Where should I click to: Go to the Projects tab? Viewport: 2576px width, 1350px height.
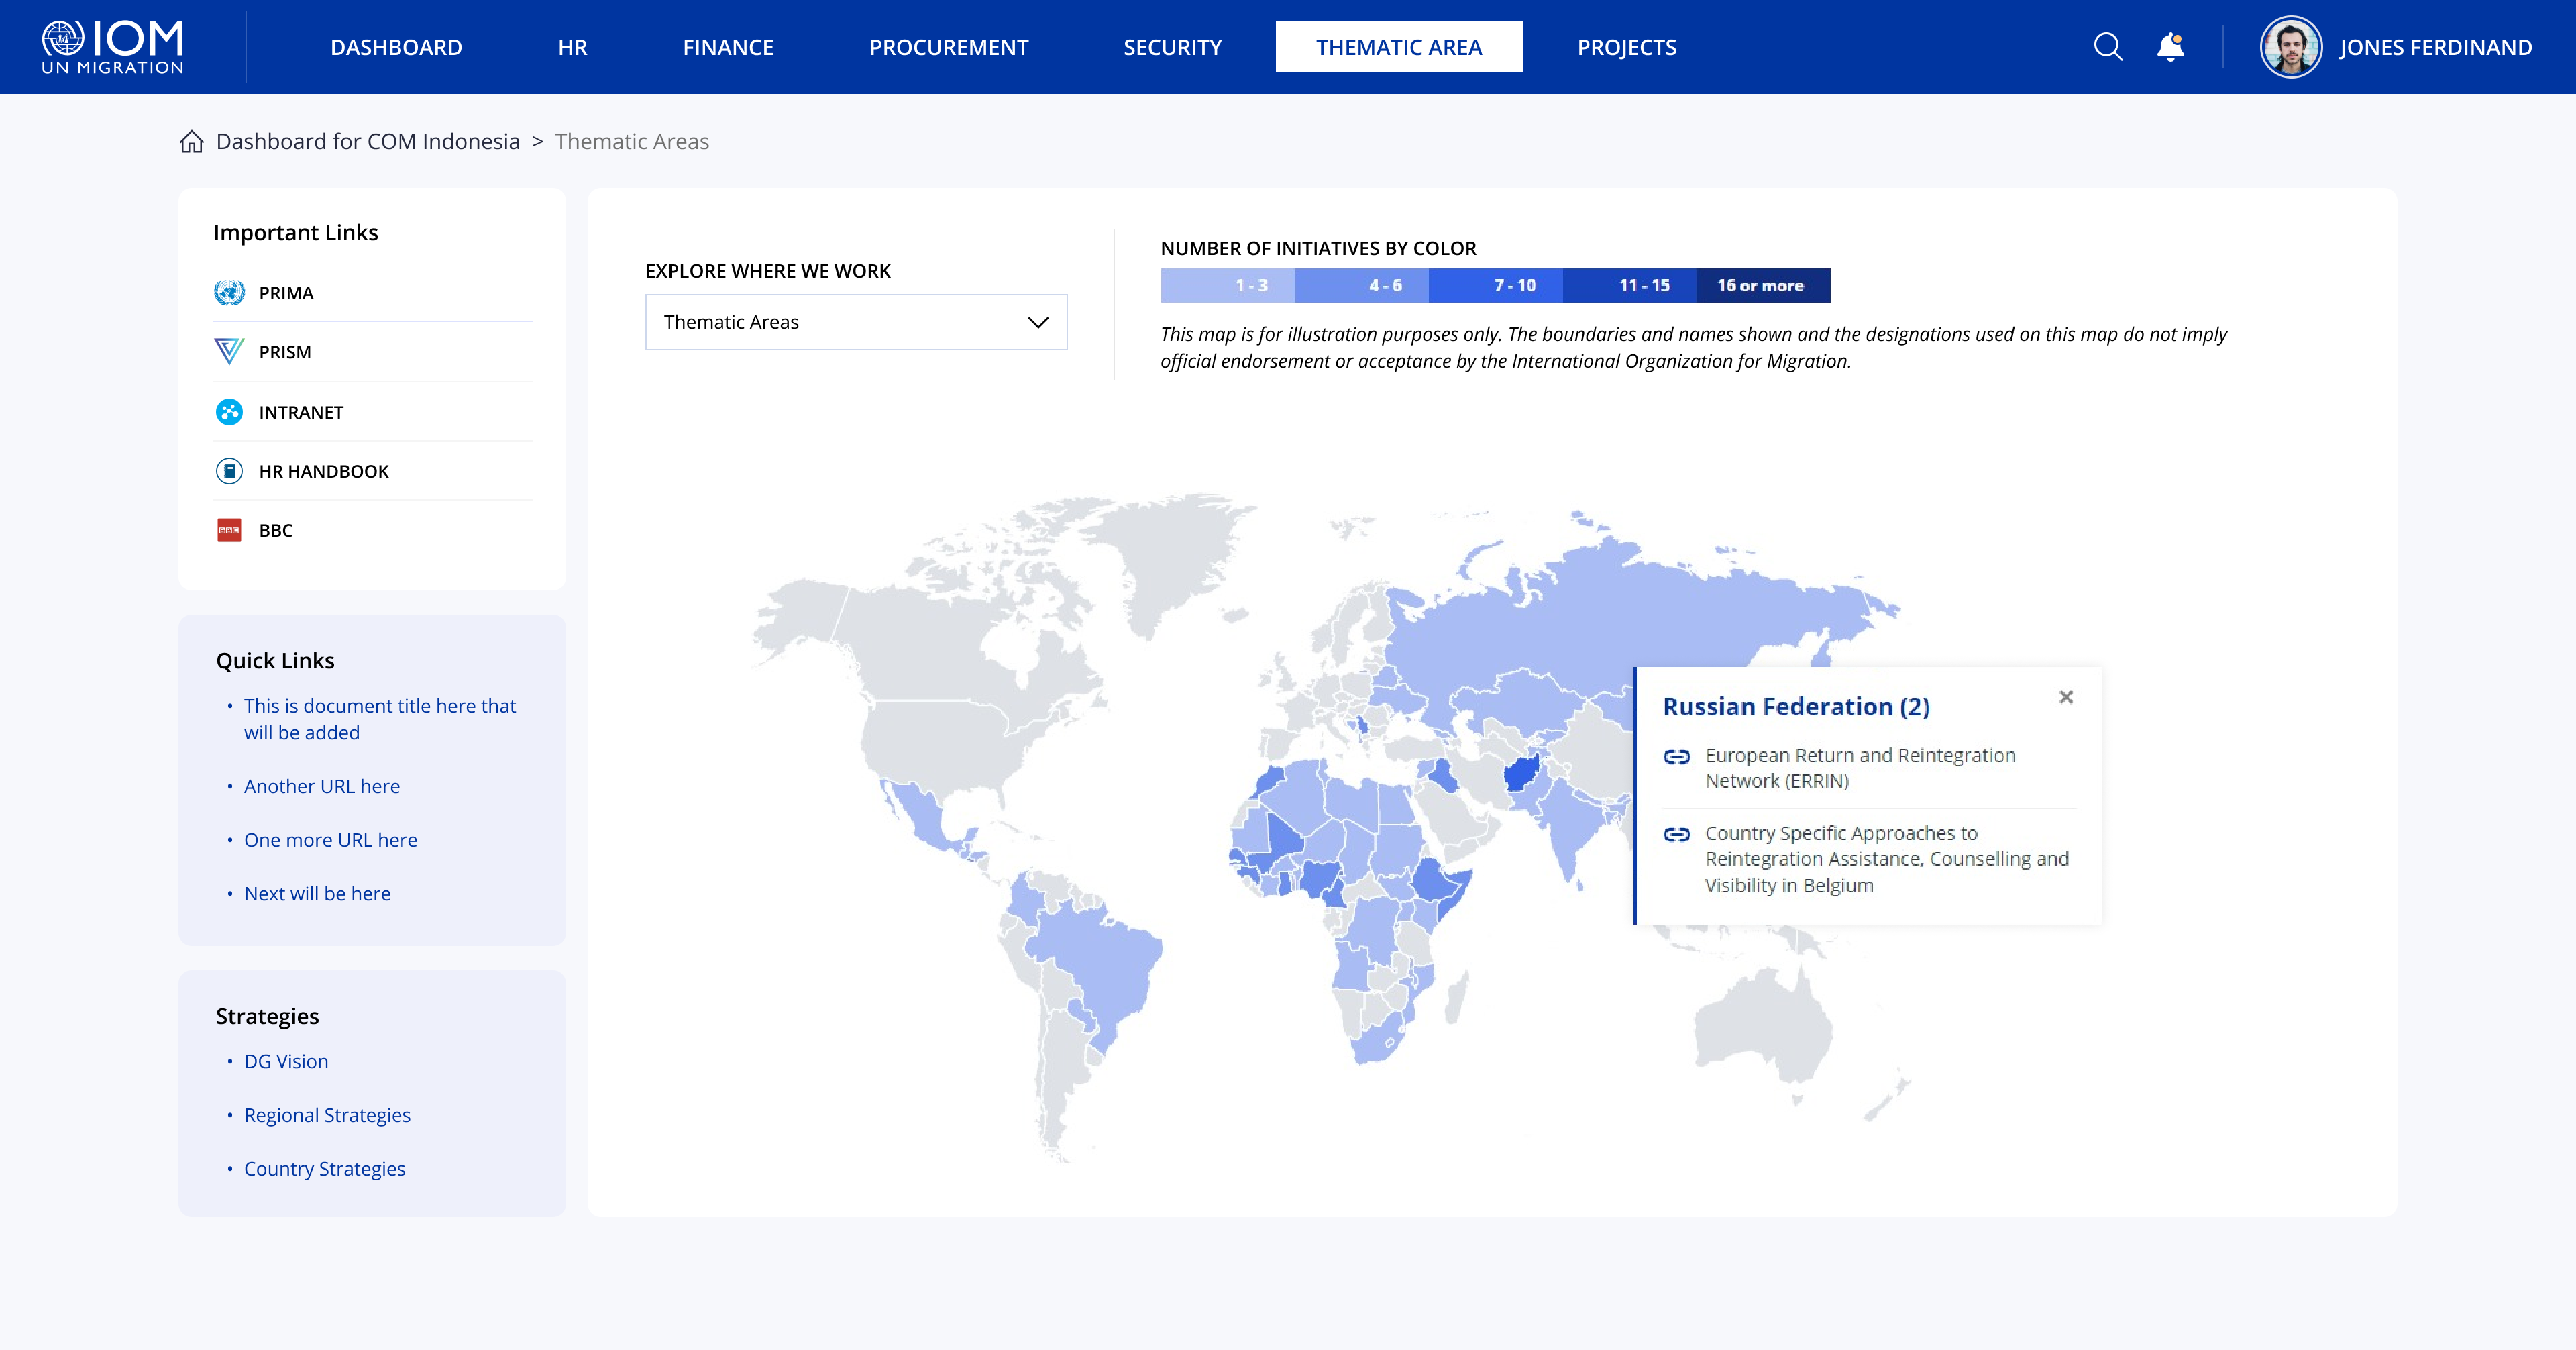pos(1626,47)
